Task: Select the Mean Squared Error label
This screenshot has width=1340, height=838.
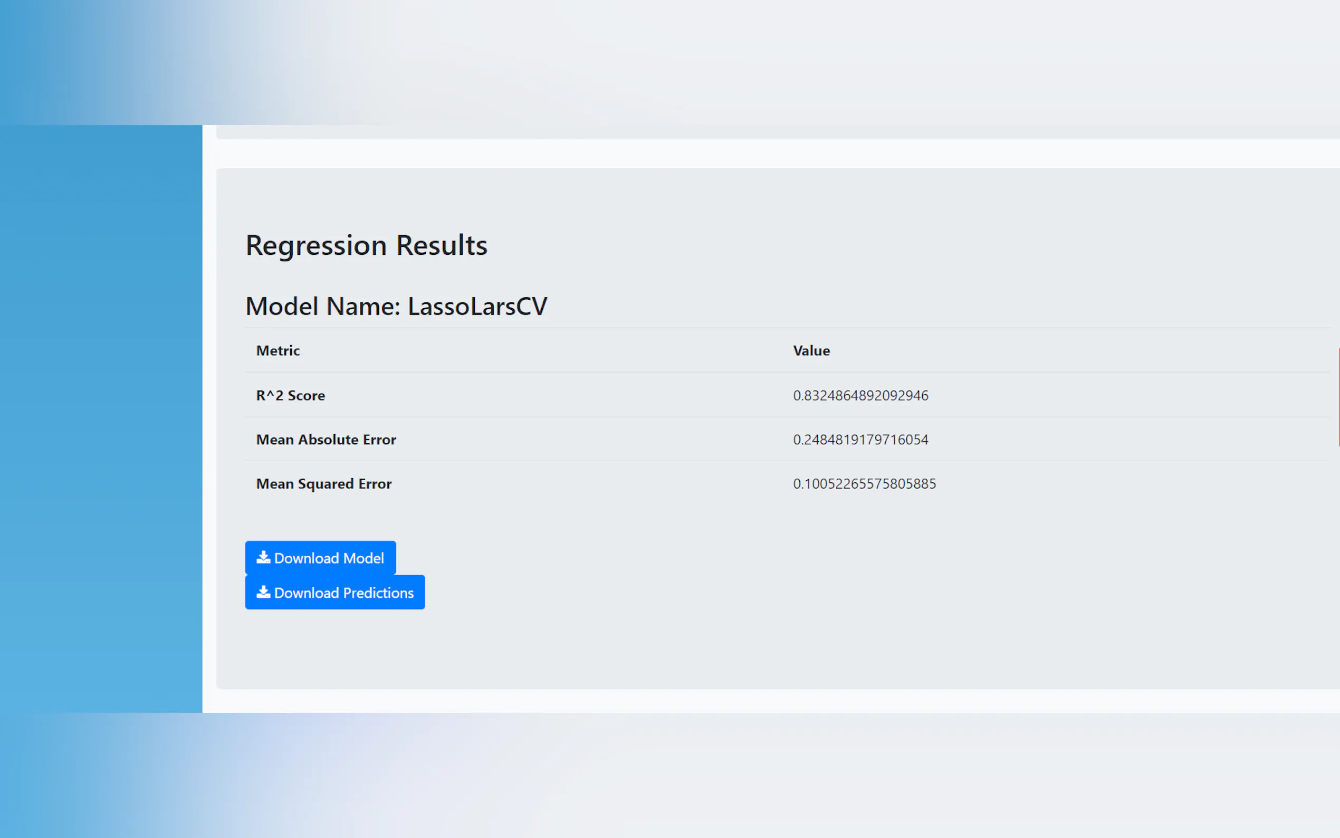Action: [323, 484]
